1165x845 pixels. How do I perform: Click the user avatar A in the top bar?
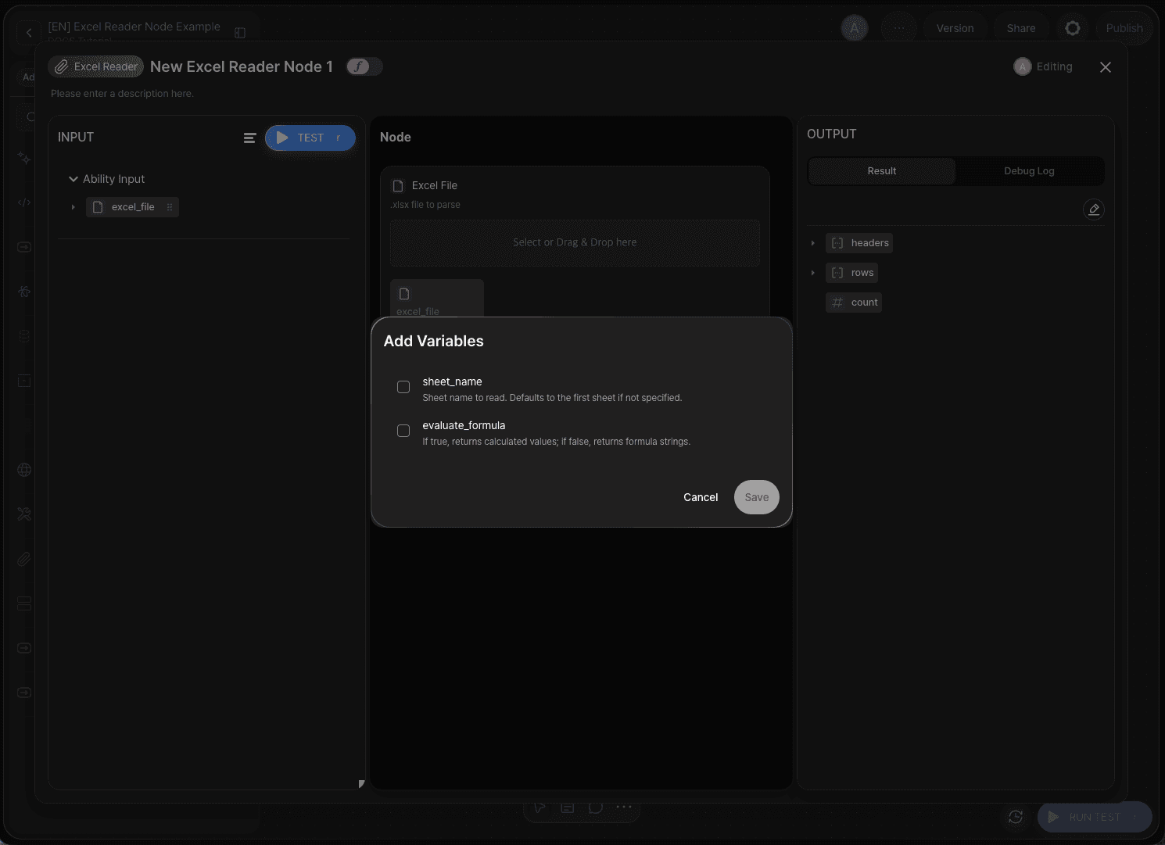(855, 29)
